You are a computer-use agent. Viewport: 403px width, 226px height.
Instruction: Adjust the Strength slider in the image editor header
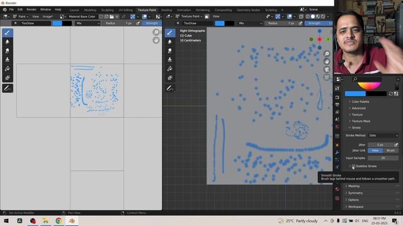pos(152,23)
